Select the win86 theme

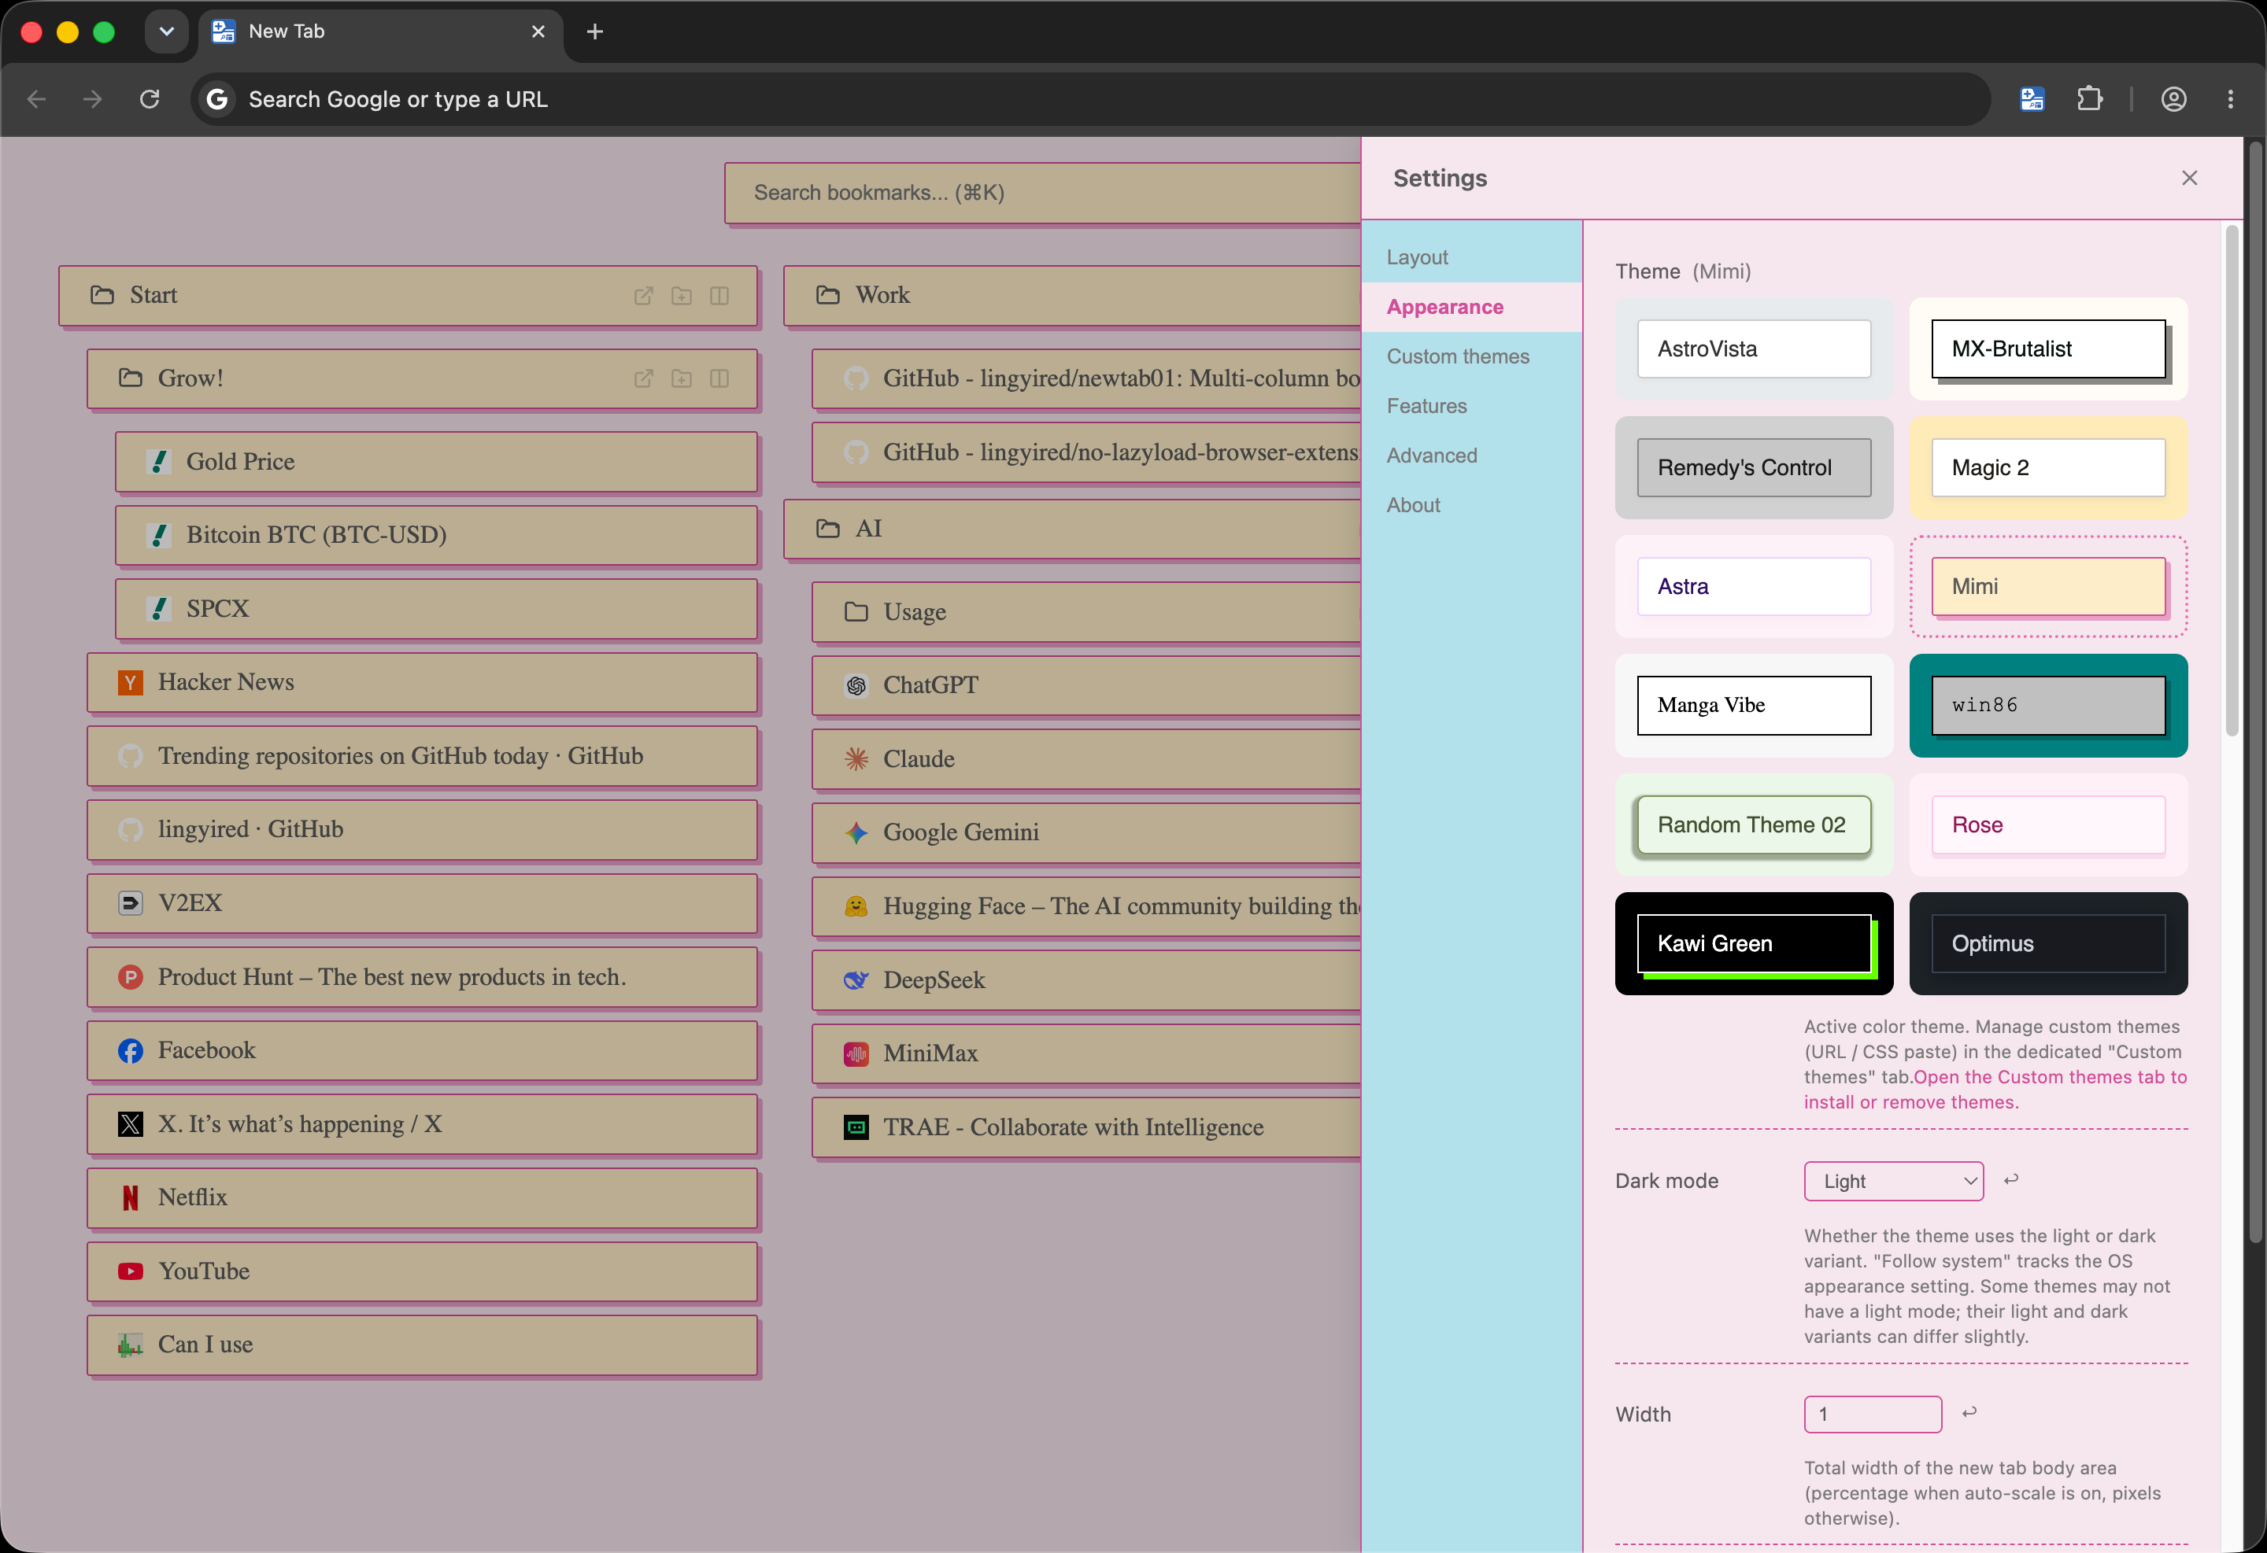(2048, 706)
